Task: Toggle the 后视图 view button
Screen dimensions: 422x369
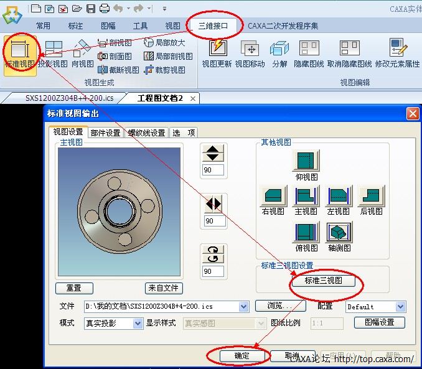Action: point(371,195)
